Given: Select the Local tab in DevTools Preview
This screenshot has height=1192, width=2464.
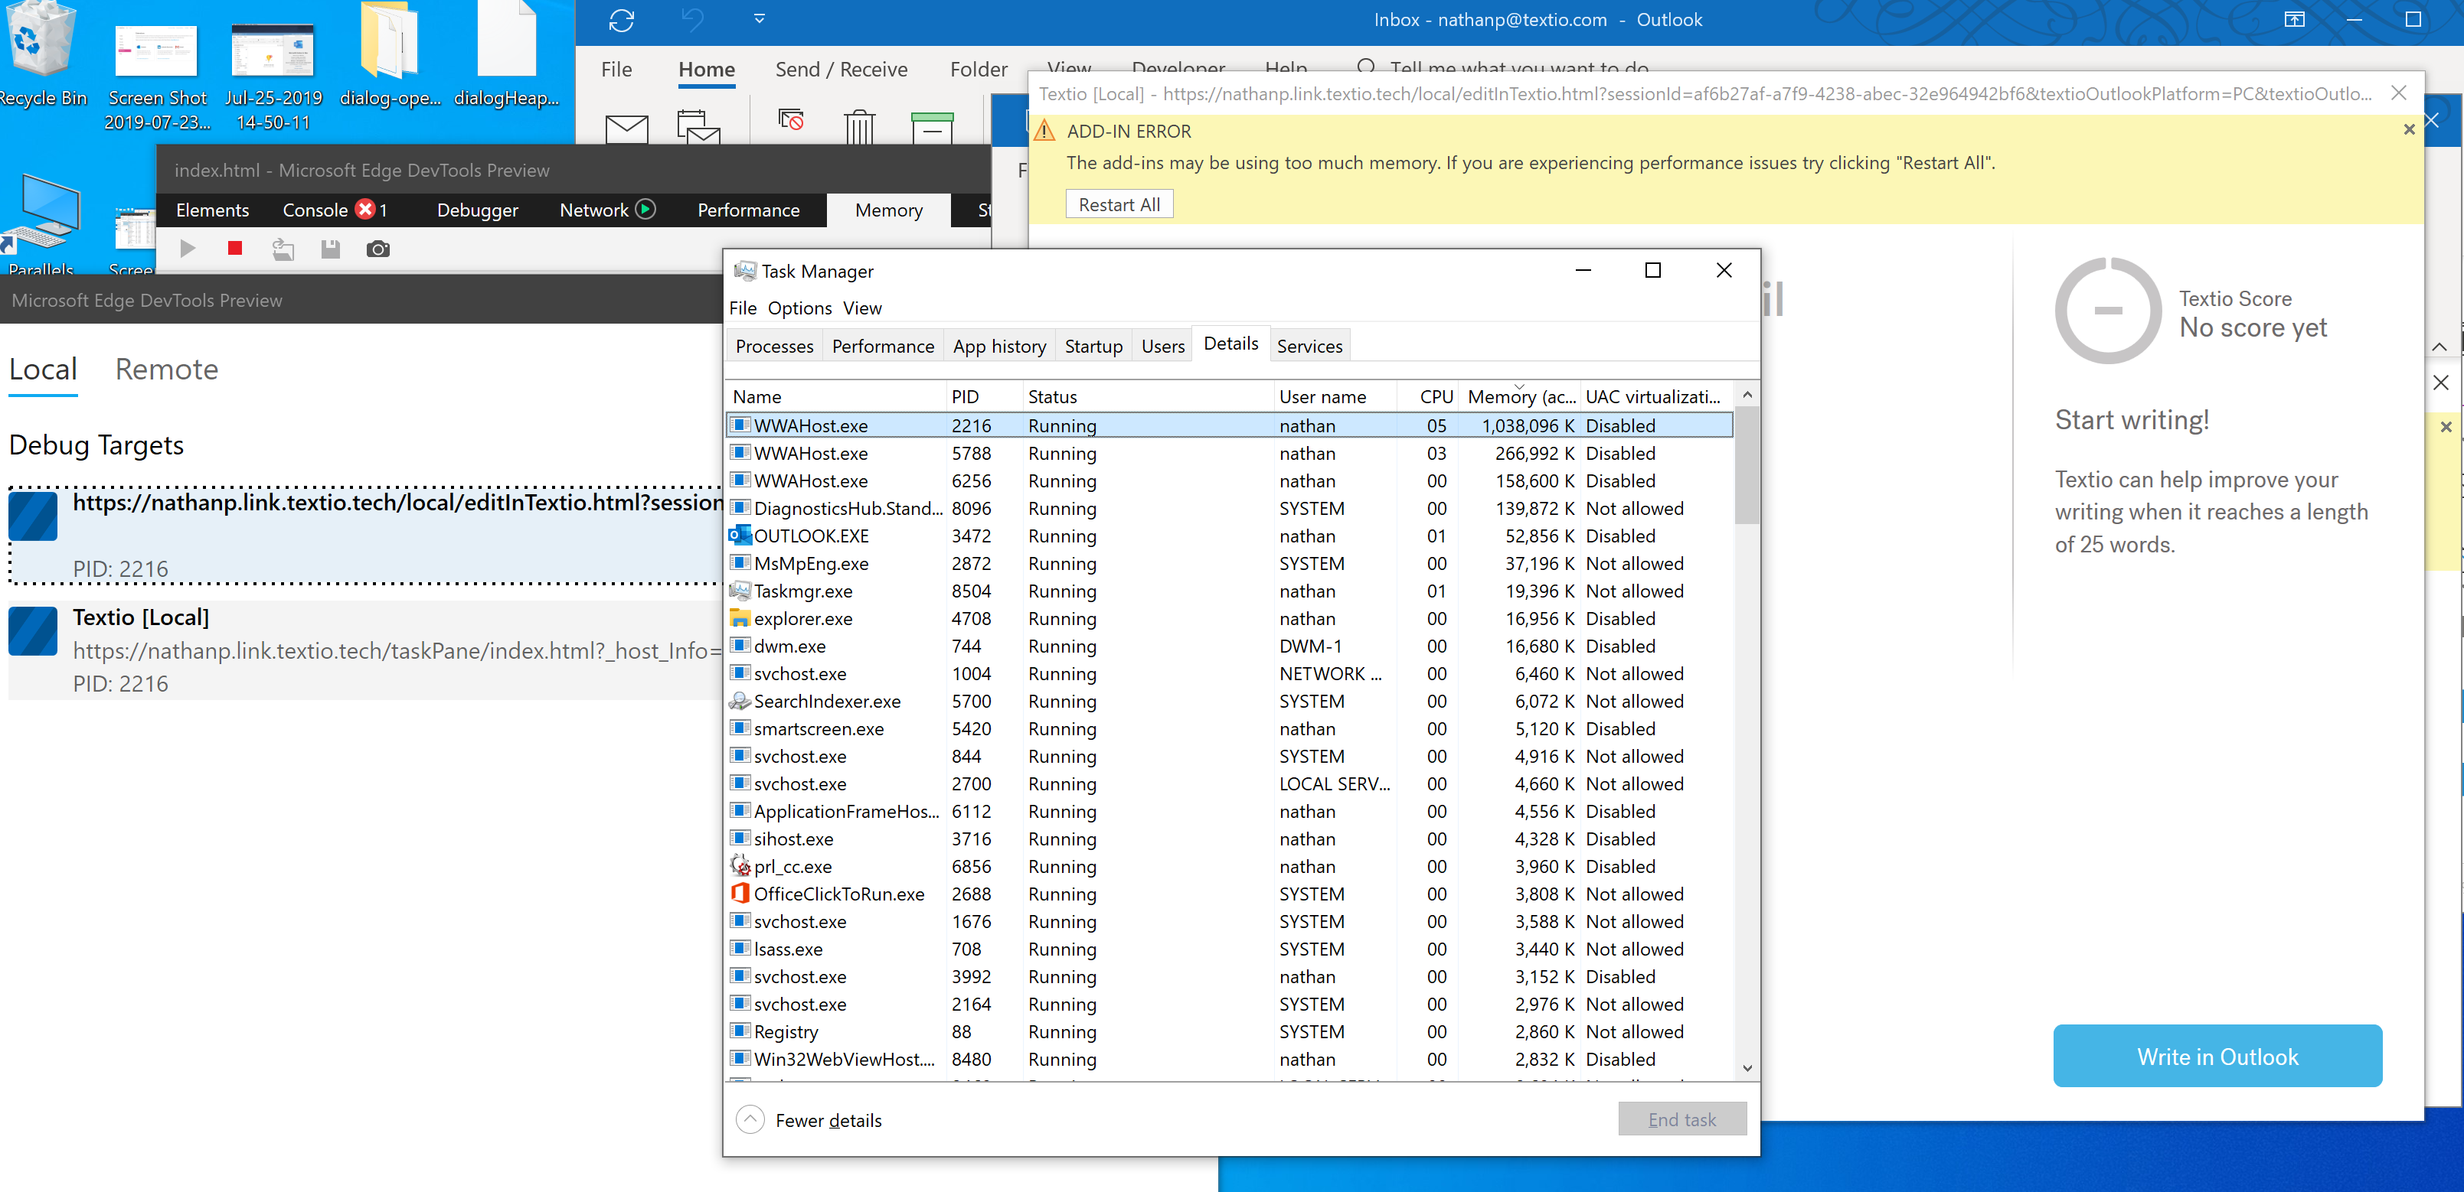Looking at the screenshot, I should coord(43,369).
